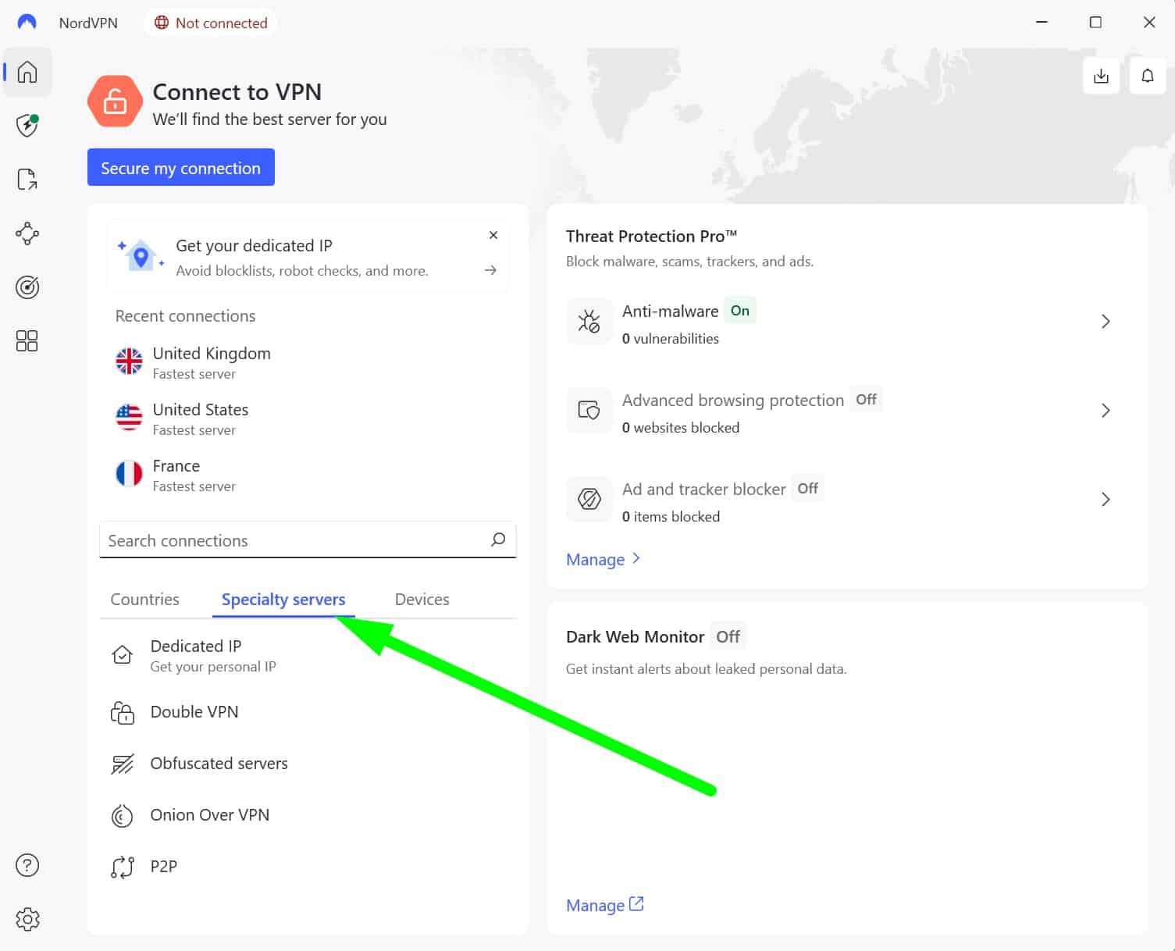Follow the dedicated IP banner arrow

(x=490, y=270)
